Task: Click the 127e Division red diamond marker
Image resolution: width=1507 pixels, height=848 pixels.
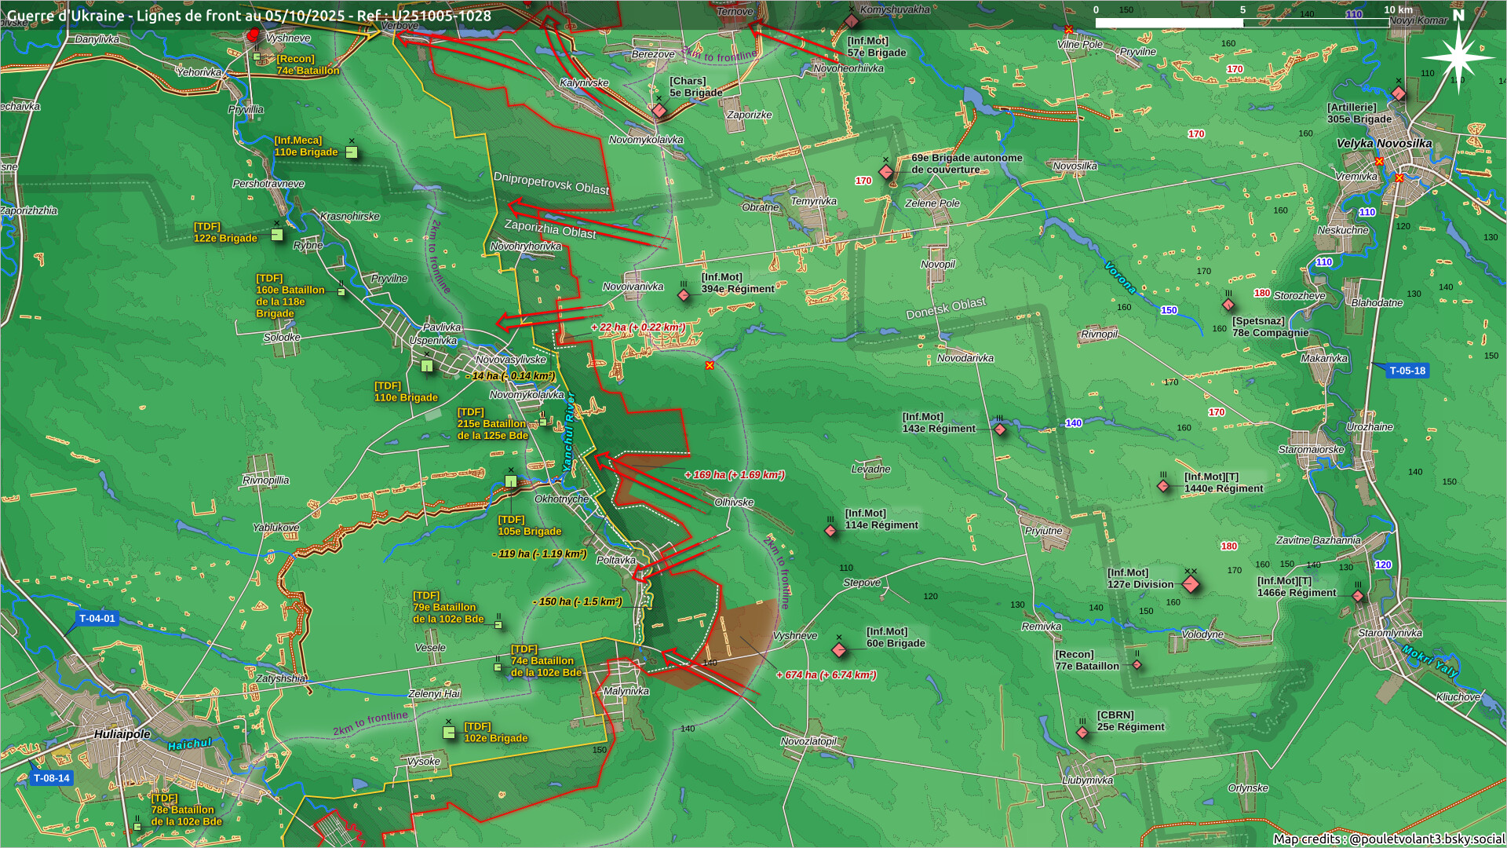Action: click(x=1190, y=584)
